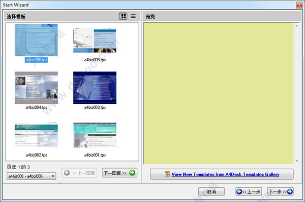
Task: Select the a4biz002.tps template thumbnail
Action: [x=37, y=135]
